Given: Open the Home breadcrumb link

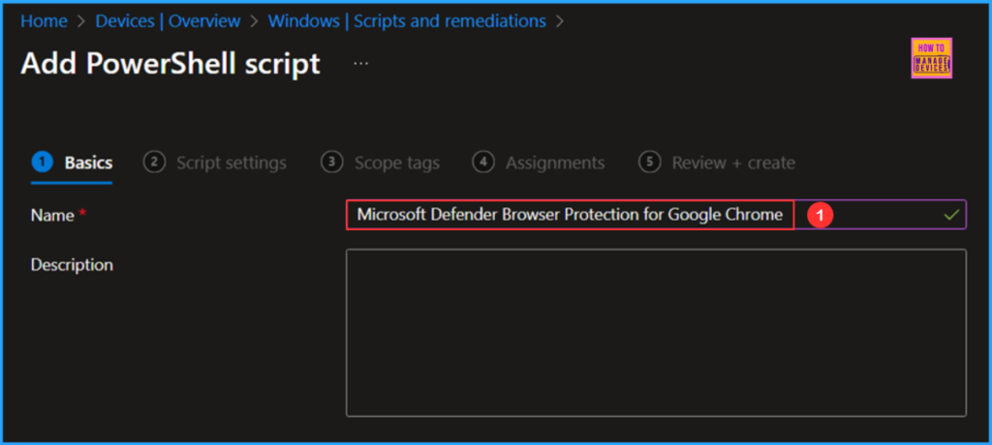Looking at the screenshot, I should click(44, 21).
